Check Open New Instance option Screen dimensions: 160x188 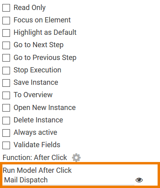coord(6,108)
